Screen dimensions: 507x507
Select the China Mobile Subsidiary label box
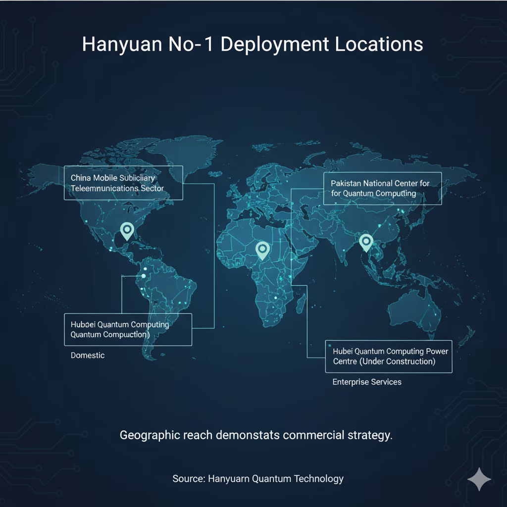(124, 183)
